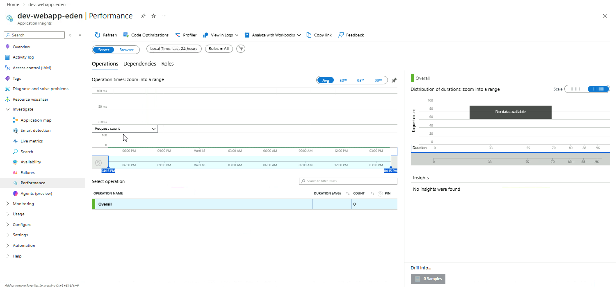Expand the Monitoring section in sidebar
The width and height of the screenshot is (616, 287).
tap(23, 204)
